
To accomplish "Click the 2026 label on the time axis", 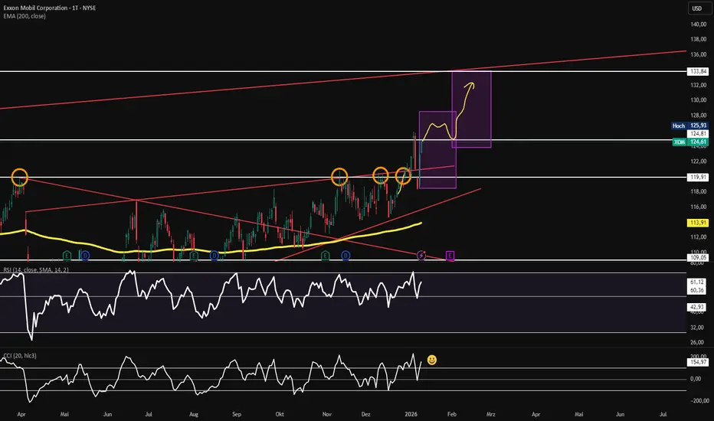I will [x=411, y=414].
